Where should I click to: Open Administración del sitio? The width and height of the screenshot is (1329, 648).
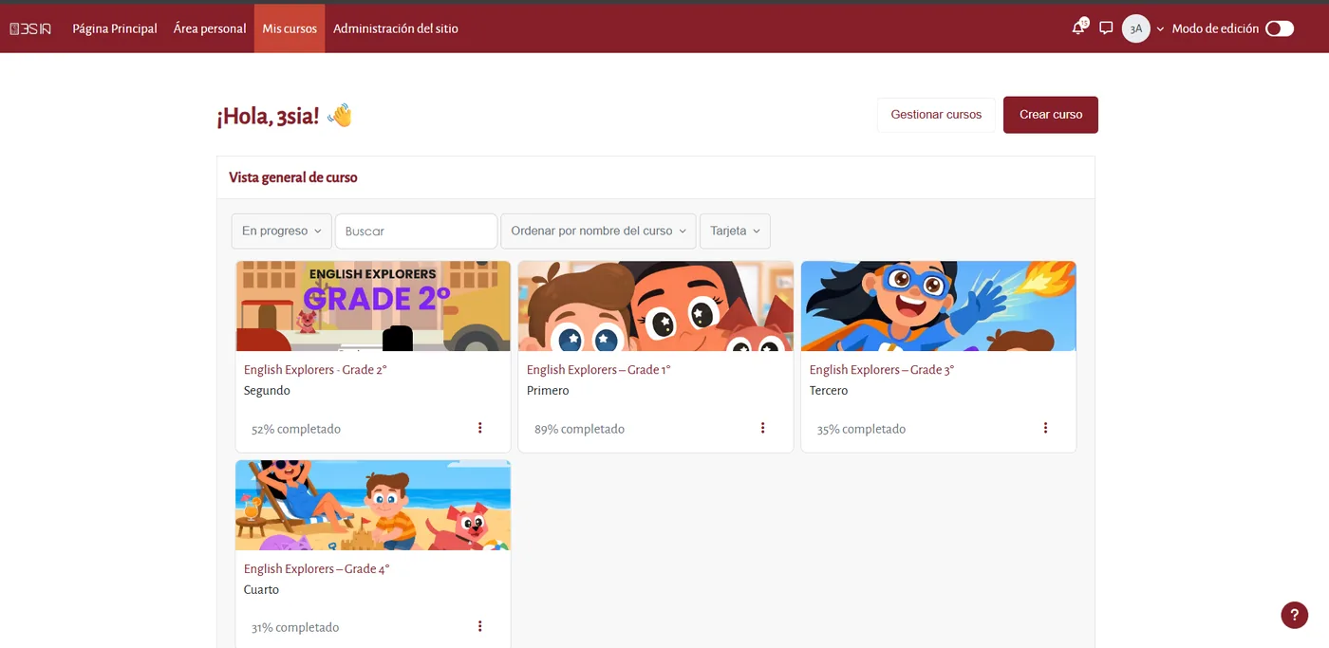(396, 28)
